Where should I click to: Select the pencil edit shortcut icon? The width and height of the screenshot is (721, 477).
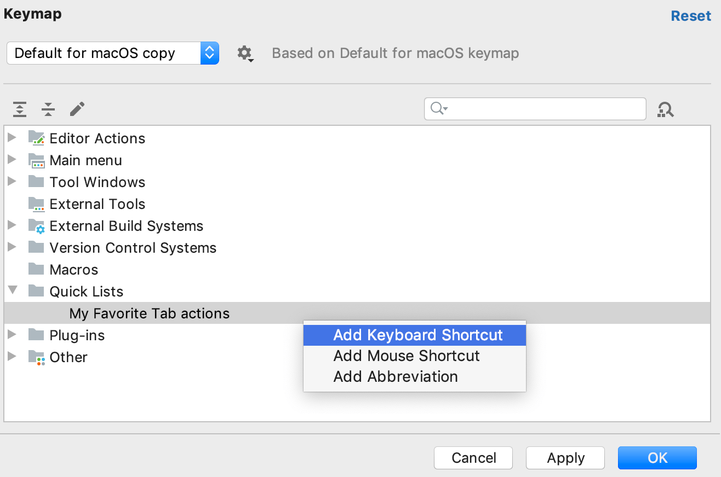click(x=77, y=109)
